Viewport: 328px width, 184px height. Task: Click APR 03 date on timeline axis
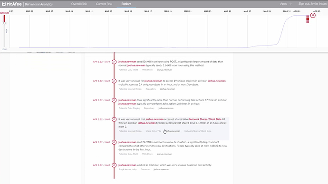click(x=317, y=11)
